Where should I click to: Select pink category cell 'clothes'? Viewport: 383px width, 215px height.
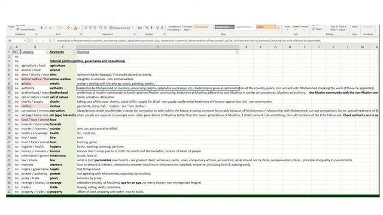pyautogui.click(x=35, y=106)
